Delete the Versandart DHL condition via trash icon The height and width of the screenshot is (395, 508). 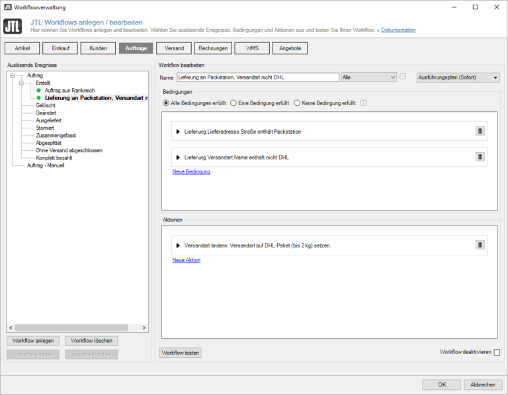[480, 157]
